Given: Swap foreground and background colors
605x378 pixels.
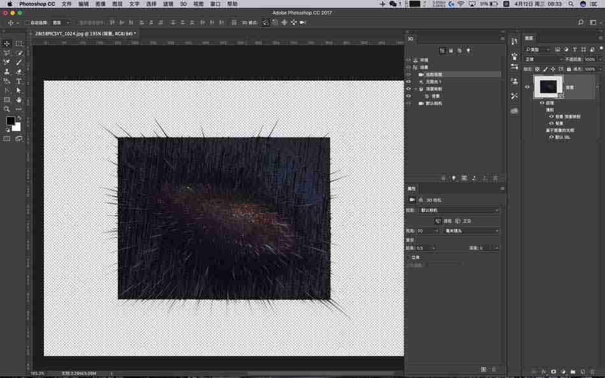Looking at the screenshot, I should [19, 118].
